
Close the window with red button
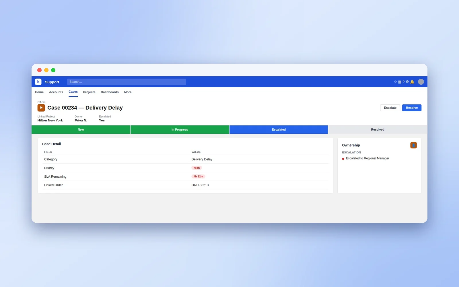coord(40,70)
